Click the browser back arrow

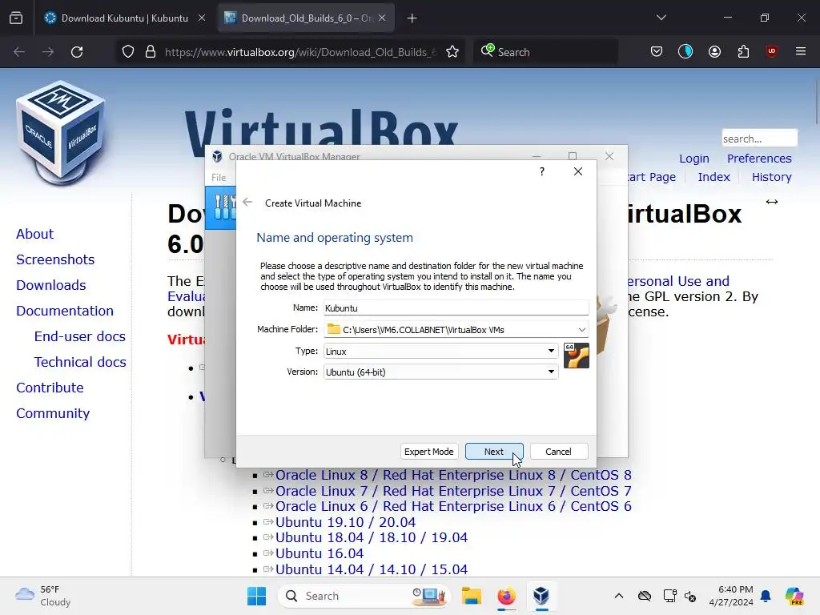click(19, 52)
